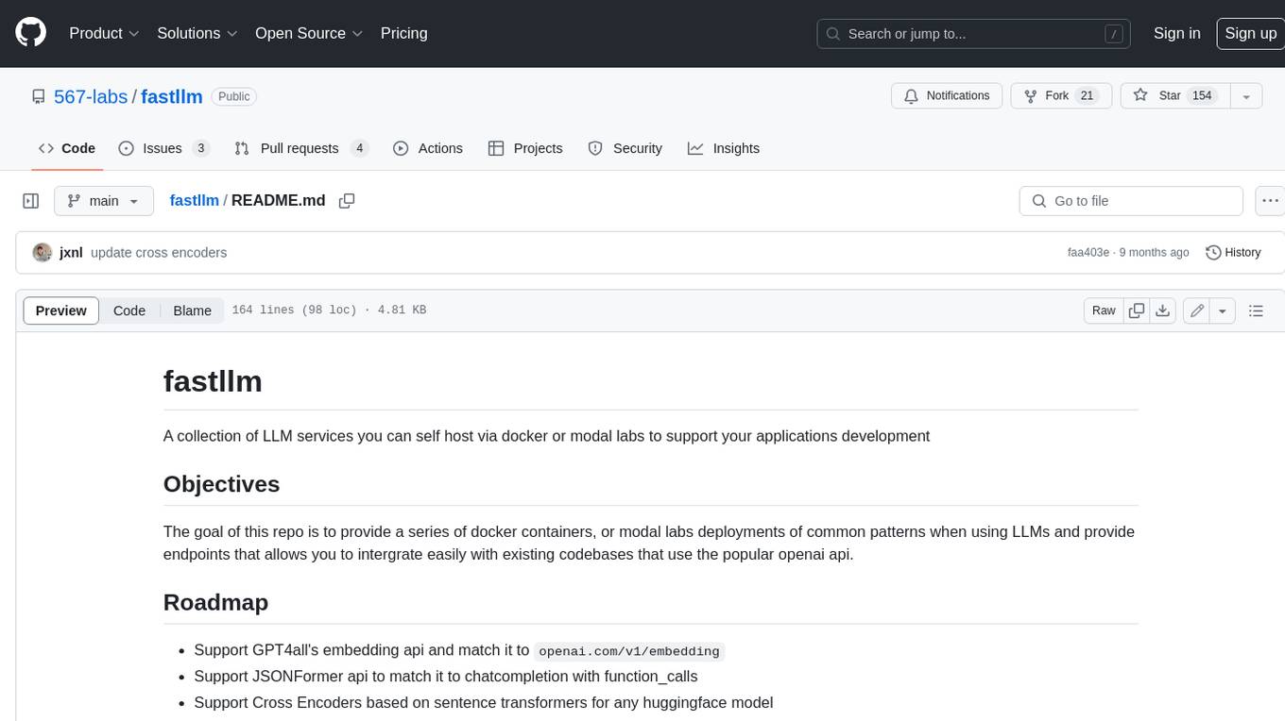
Task: Expand the star lists dropdown arrow
Action: pyautogui.click(x=1246, y=95)
